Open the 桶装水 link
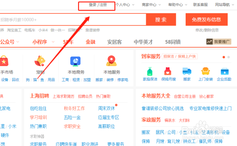 170,120
